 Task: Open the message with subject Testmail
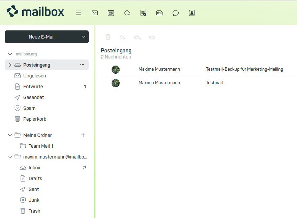click(x=200, y=83)
